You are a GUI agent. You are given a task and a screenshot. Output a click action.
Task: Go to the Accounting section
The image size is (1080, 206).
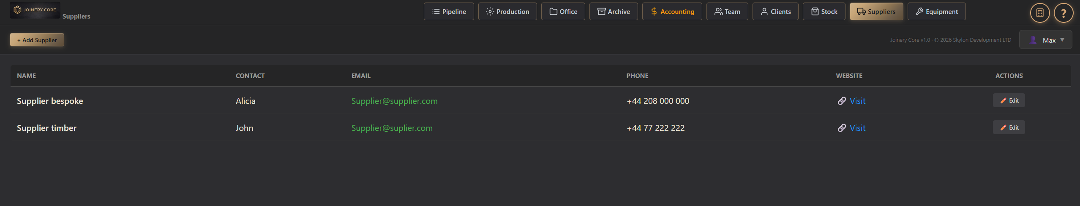[672, 12]
